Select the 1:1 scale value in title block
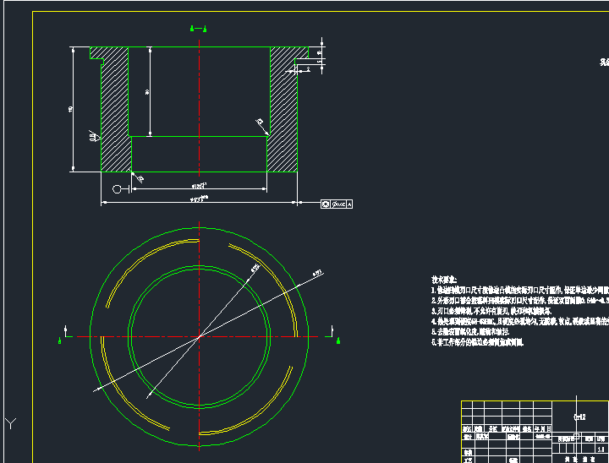 601,449
